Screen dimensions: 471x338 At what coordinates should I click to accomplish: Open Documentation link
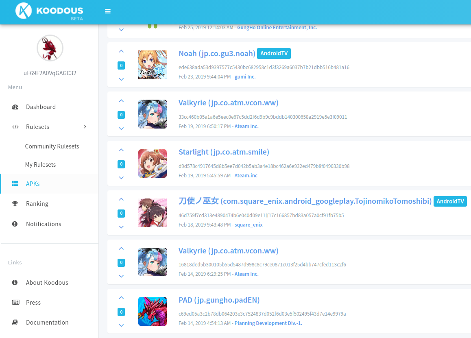click(47, 323)
